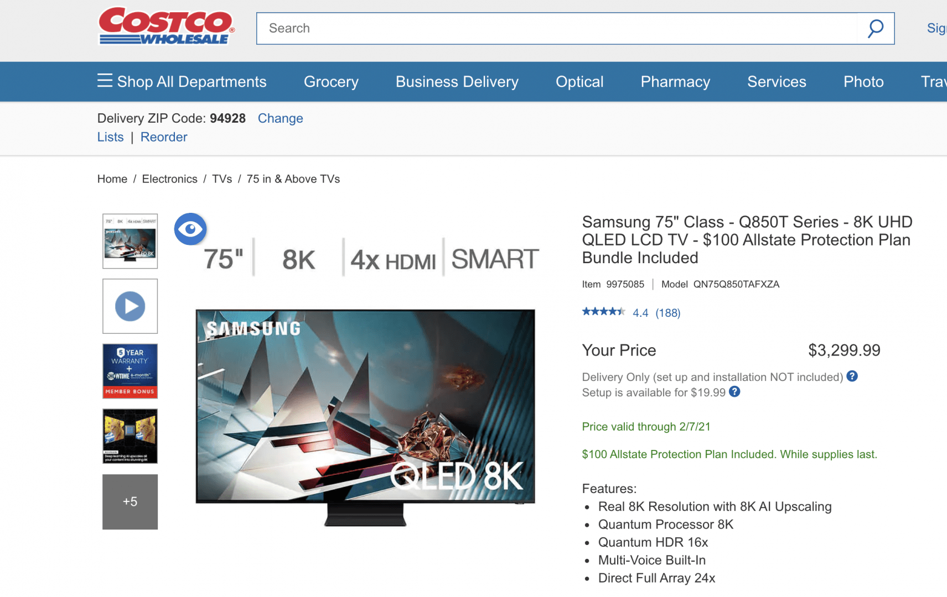
Task: Open the 188 reviews link
Action: point(668,313)
